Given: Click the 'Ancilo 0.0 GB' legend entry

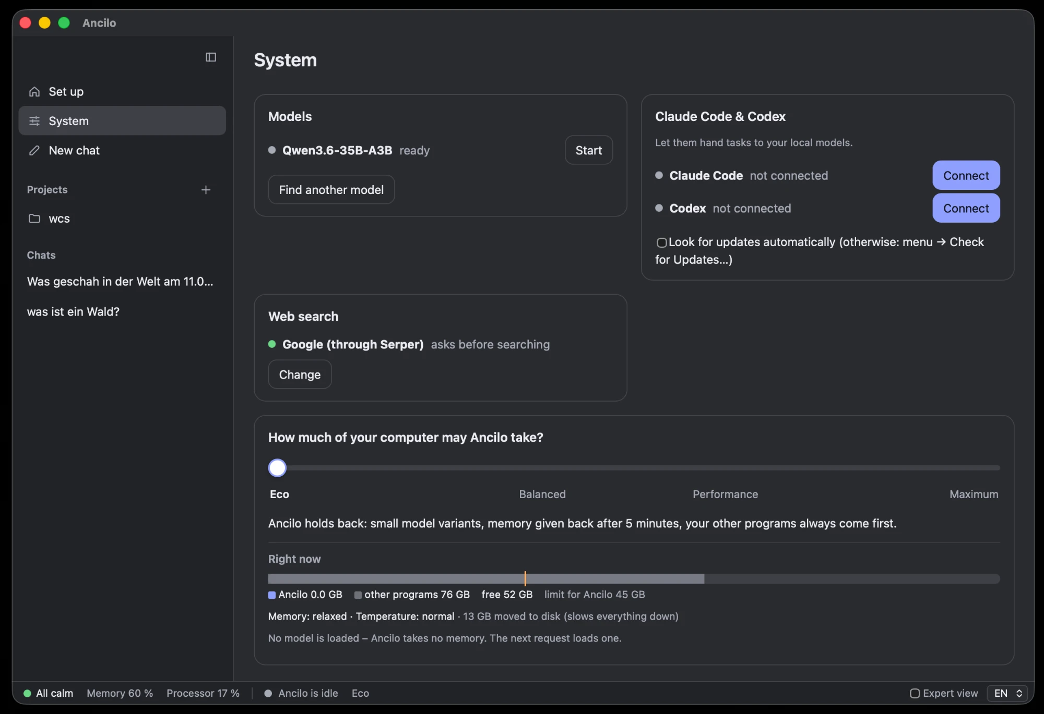Looking at the screenshot, I should point(305,595).
